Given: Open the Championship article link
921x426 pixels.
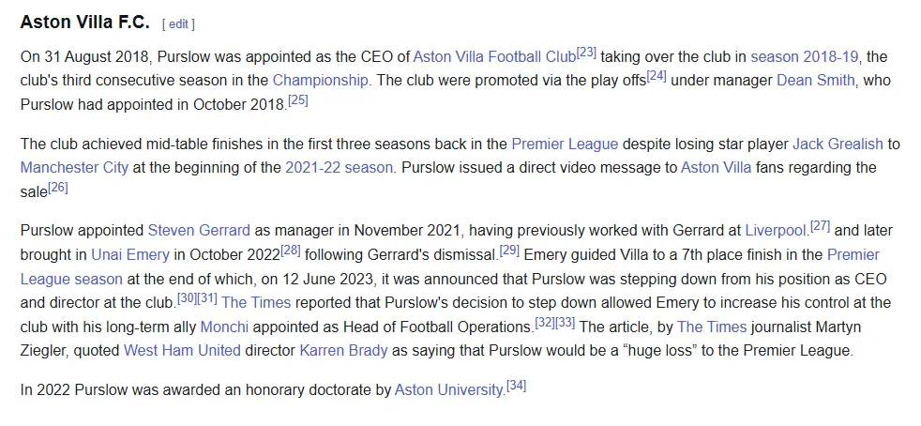Looking at the screenshot, I should point(322,80).
